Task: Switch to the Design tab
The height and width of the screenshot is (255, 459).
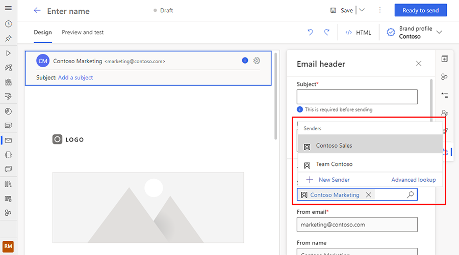Action: pyautogui.click(x=43, y=32)
